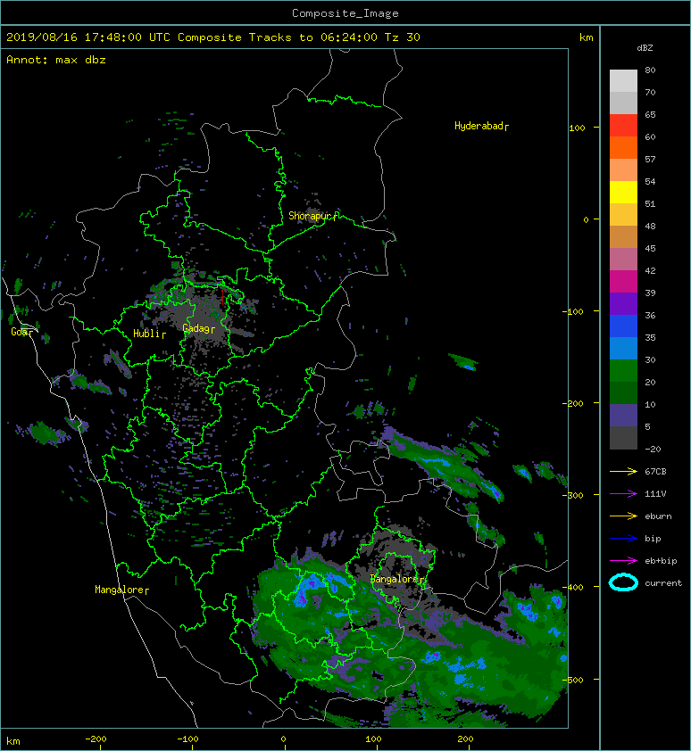Click the -300 tick on vertical axis

pos(573,495)
